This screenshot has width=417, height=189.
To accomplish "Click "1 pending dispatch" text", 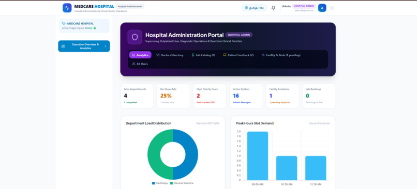I will tap(279, 102).
